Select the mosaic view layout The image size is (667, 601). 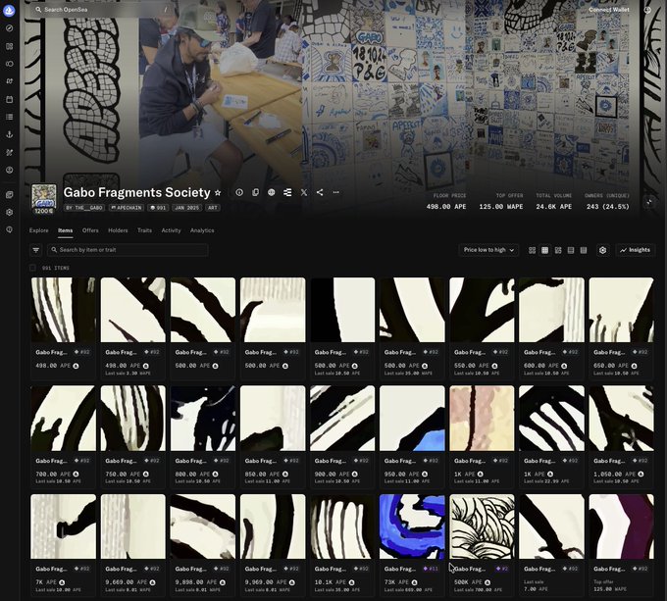point(558,250)
